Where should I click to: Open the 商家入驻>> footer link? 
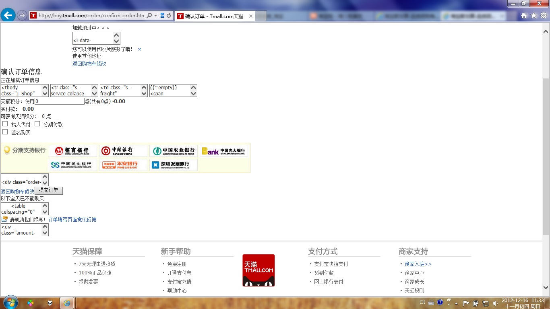point(418,264)
